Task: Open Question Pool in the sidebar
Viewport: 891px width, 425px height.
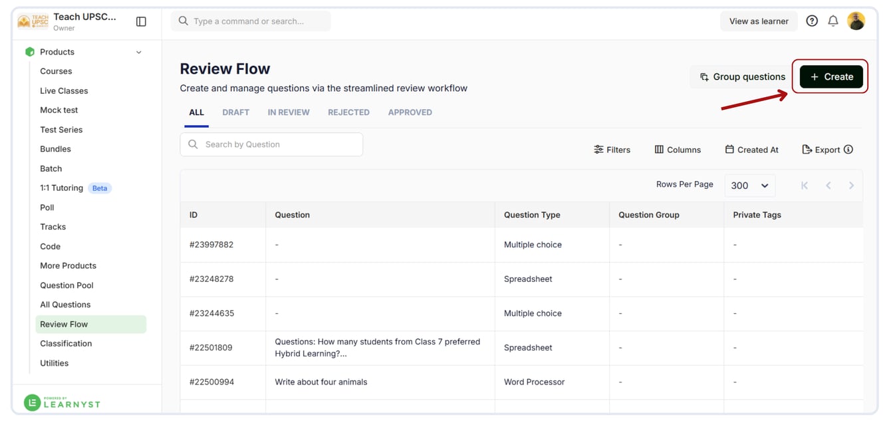Action: pyautogui.click(x=66, y=285)
